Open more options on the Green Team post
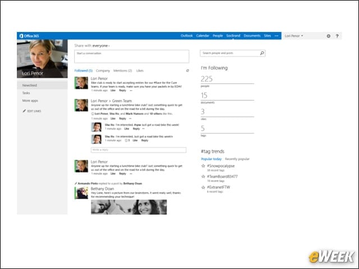Screen dimensions: 359x269 pyautogui.click(x=130, y=118)
